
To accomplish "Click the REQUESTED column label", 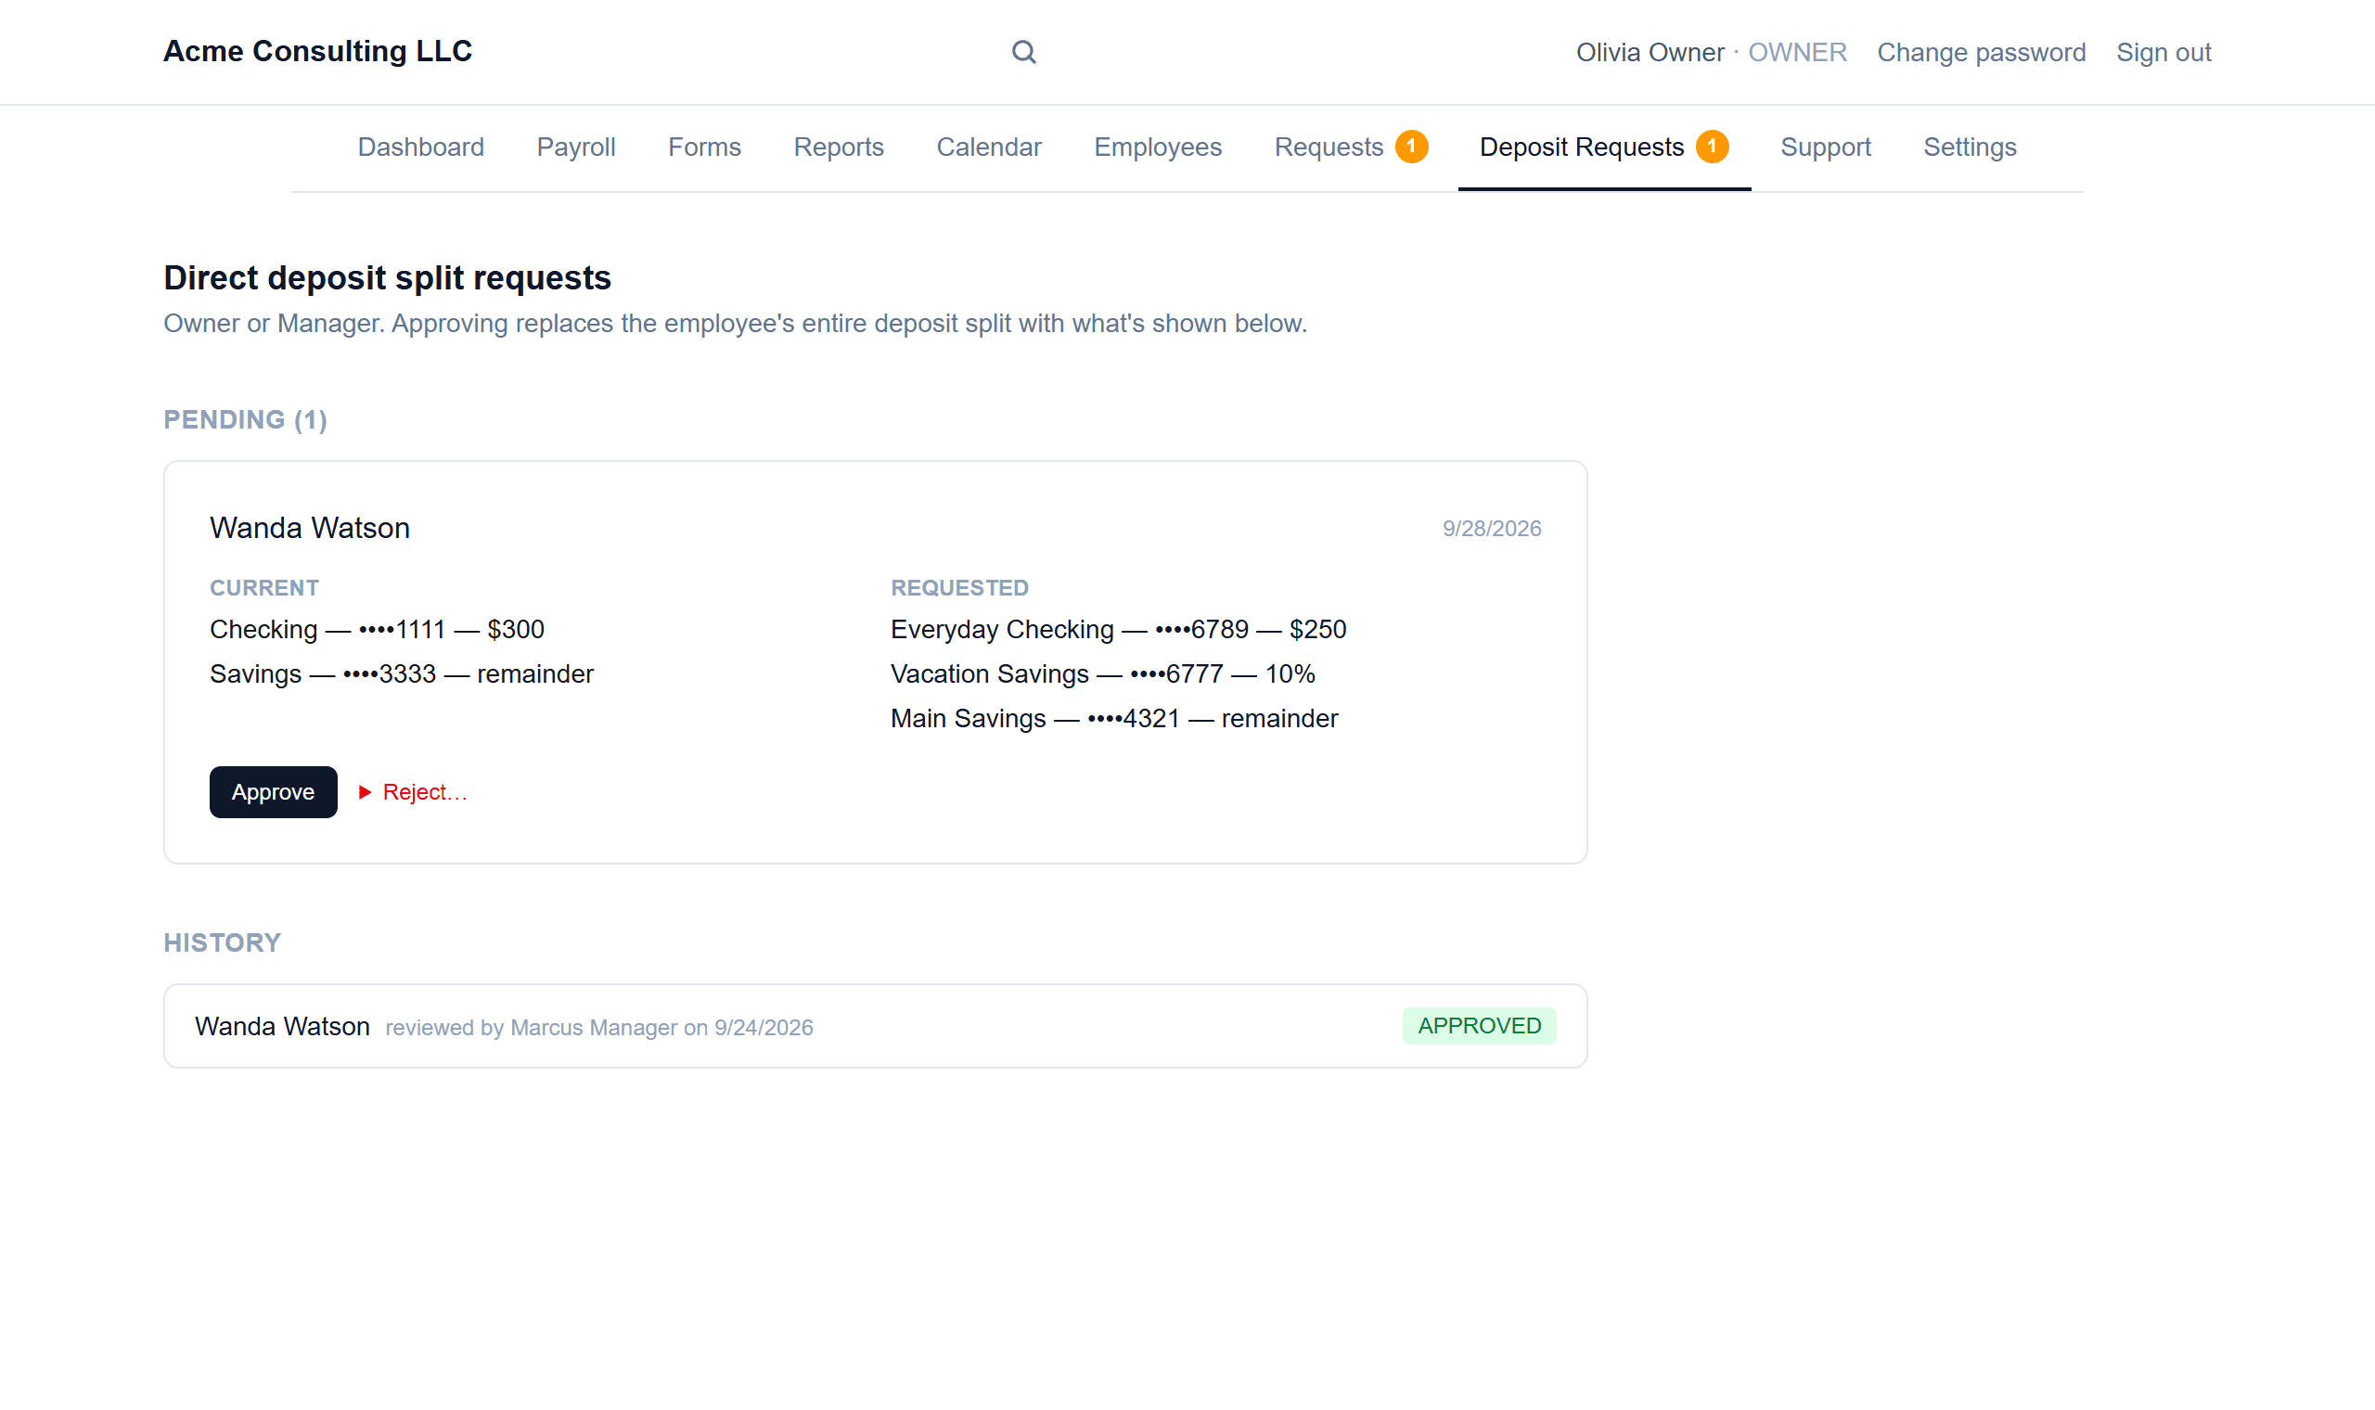I will coord(959,588).
